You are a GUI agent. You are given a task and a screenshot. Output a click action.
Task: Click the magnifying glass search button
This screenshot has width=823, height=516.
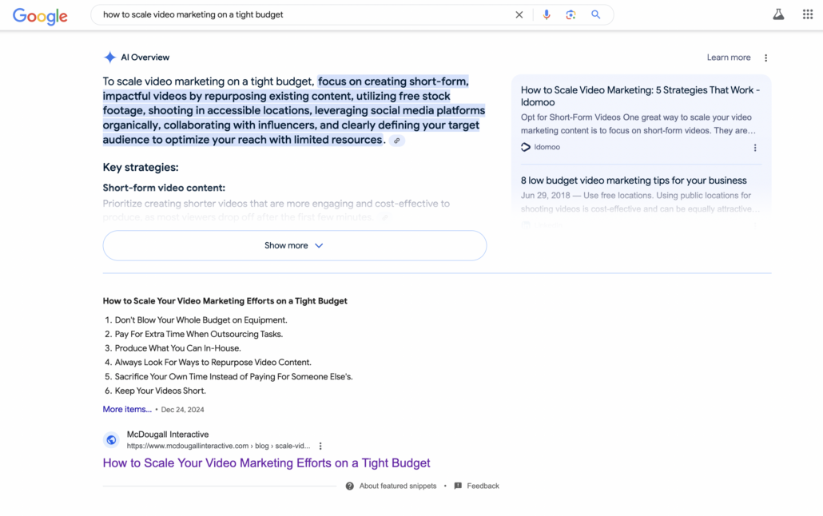[x=596, y=14]
